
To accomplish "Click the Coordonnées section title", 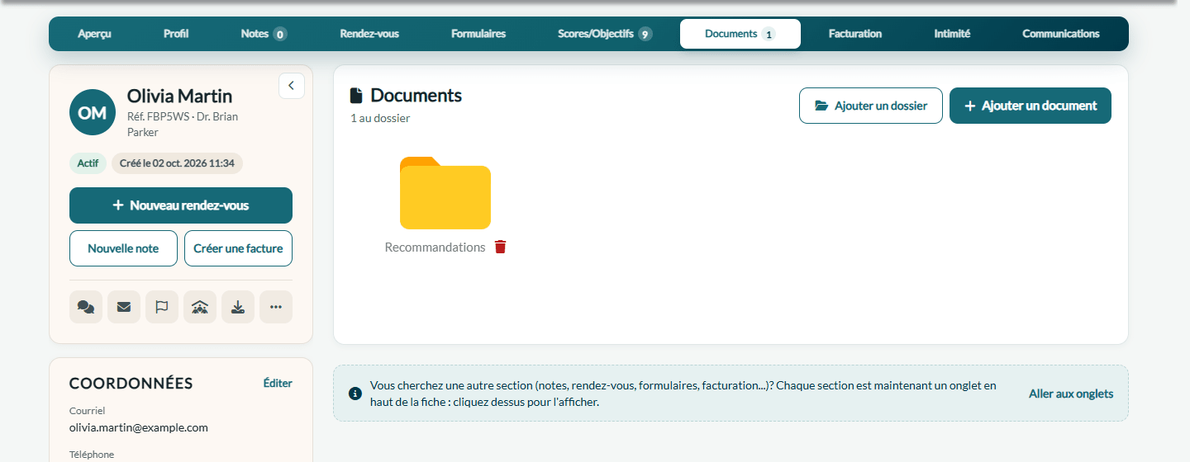I will [x=131, y=383].
